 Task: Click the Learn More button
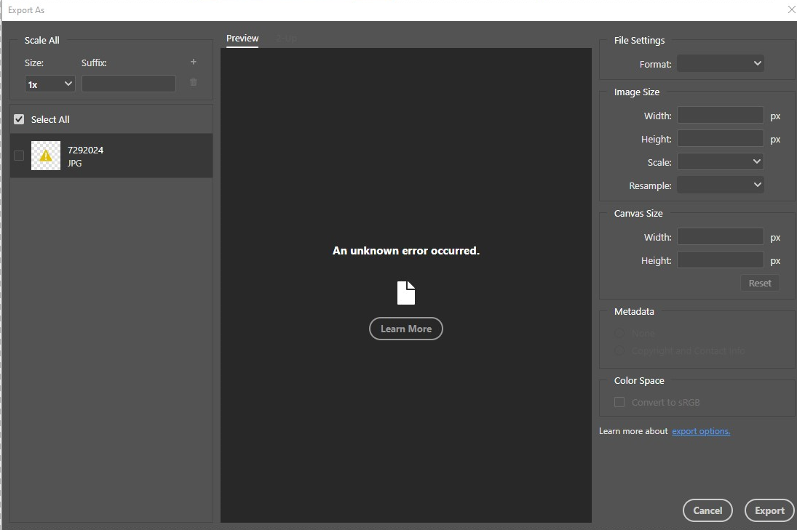406,329
